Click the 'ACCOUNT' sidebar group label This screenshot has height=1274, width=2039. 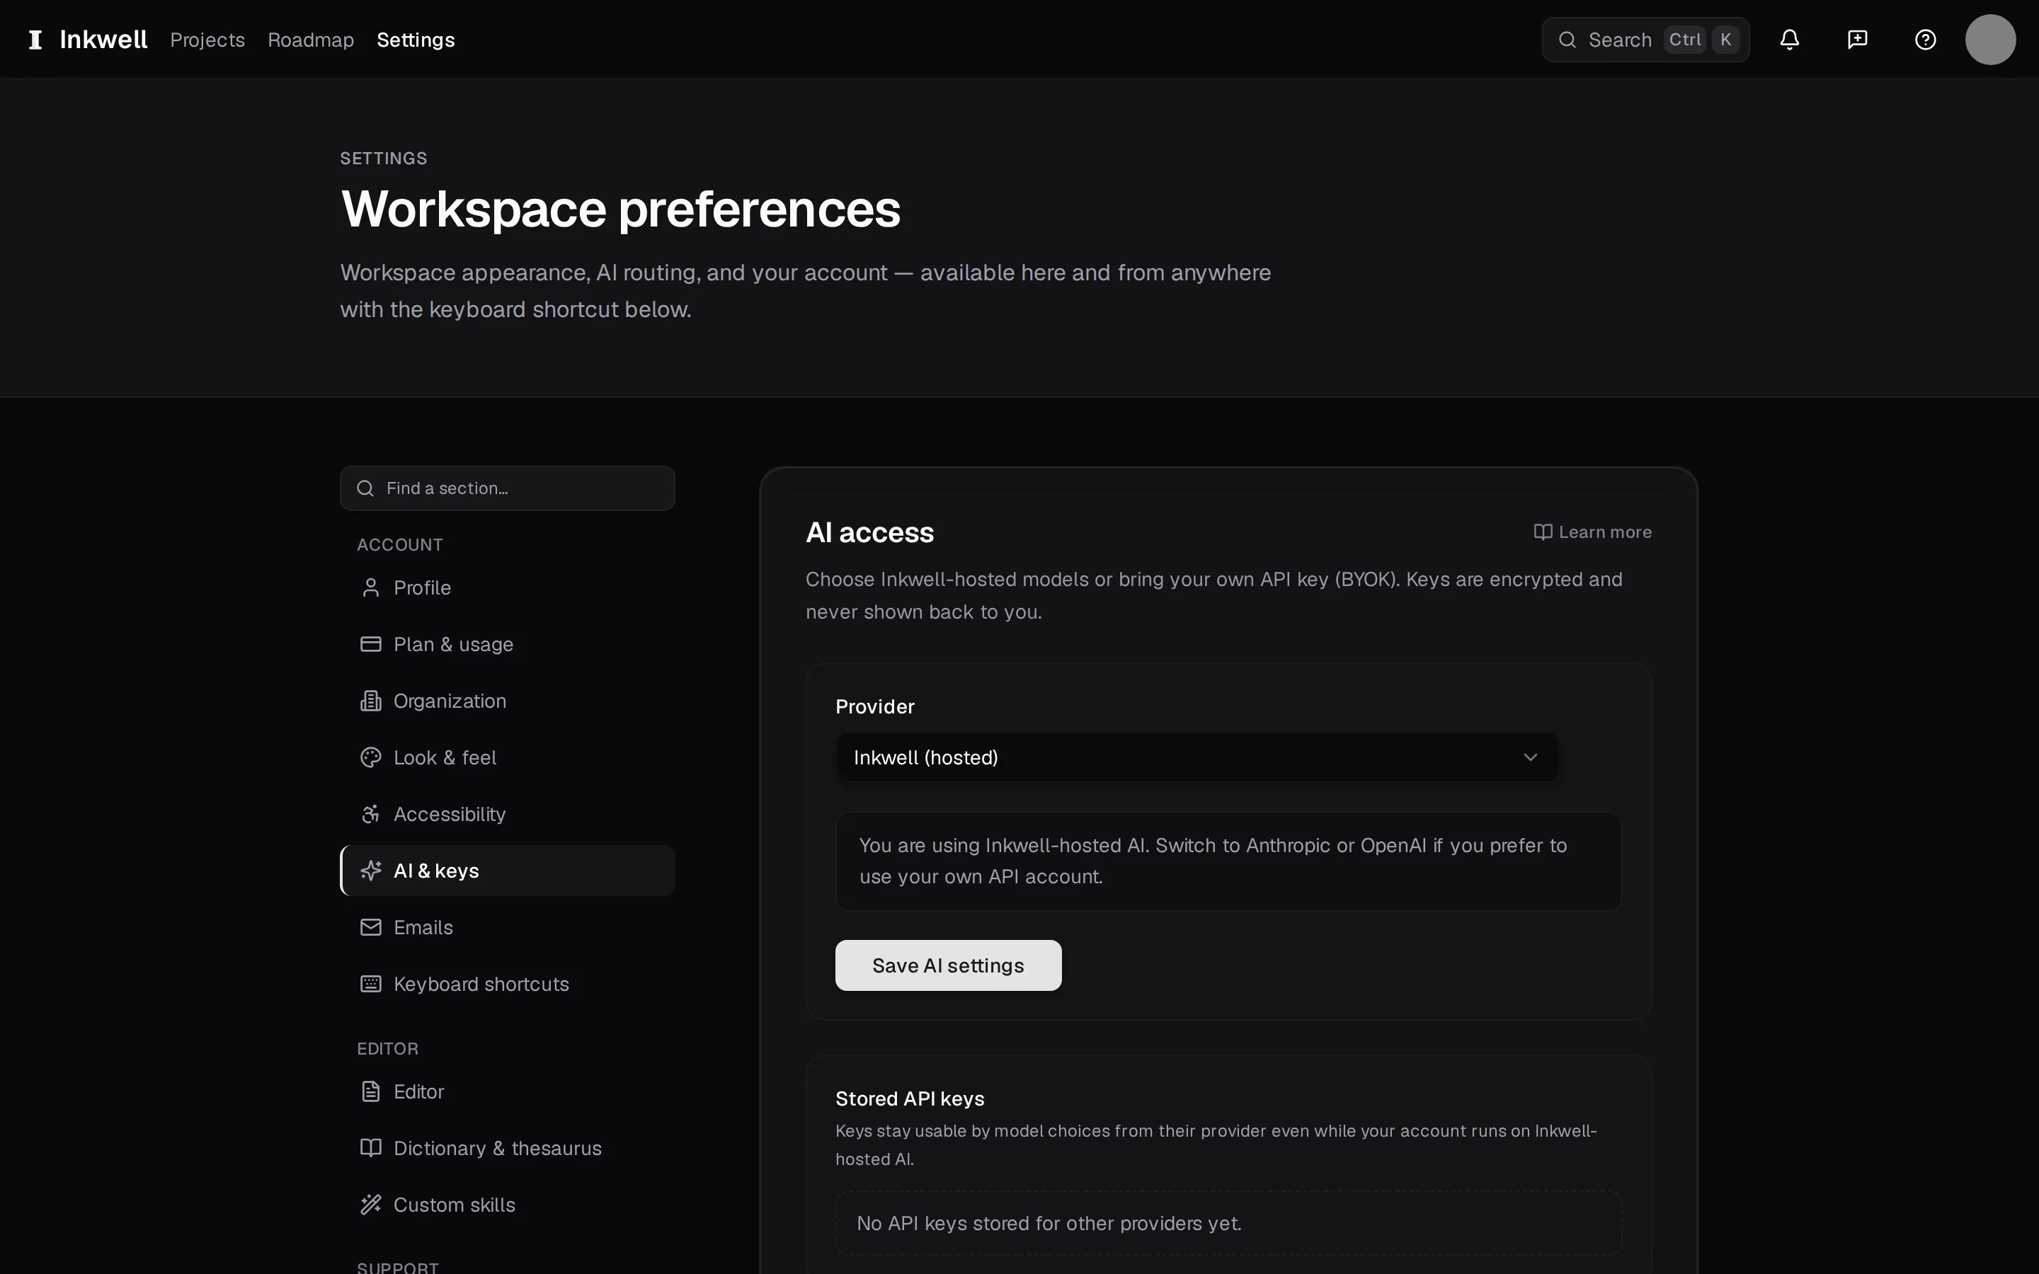[399, 544]
